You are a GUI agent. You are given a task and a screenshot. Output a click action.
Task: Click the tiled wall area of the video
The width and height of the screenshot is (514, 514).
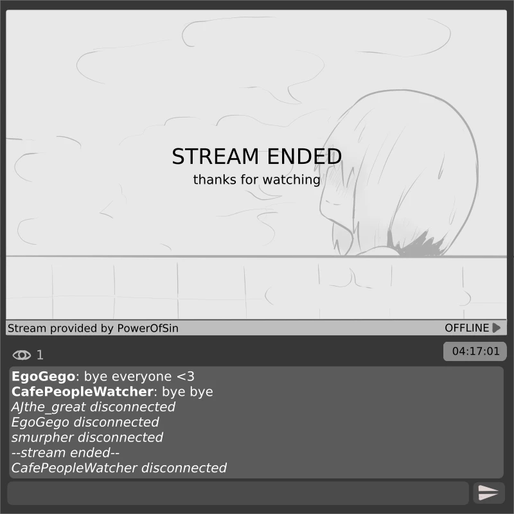[256, 288]
